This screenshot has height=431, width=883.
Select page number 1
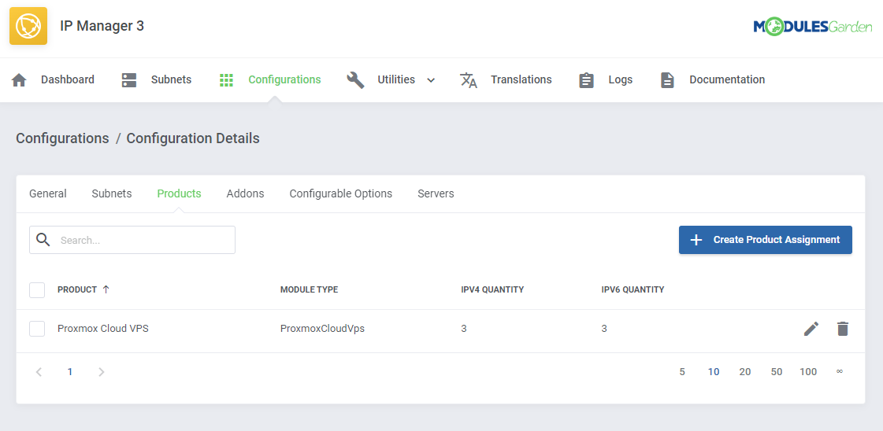click(x=70, y=371)
